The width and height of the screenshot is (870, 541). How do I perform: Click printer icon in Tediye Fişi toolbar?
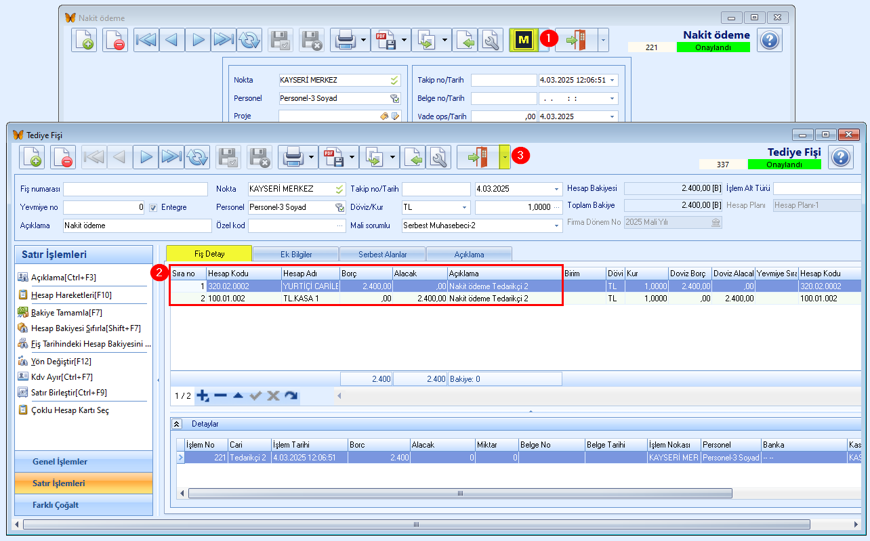293,157
